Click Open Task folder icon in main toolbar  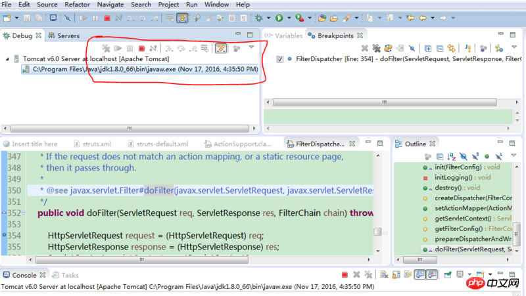click(x=334, y=18)
